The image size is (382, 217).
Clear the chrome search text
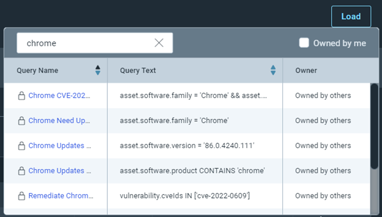coord(159,43)
